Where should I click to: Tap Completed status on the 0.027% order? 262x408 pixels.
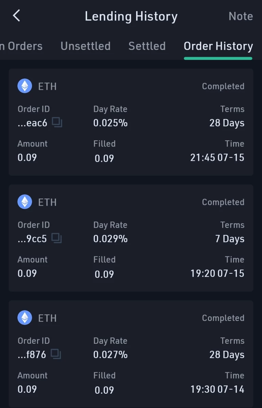click(223, 318)
